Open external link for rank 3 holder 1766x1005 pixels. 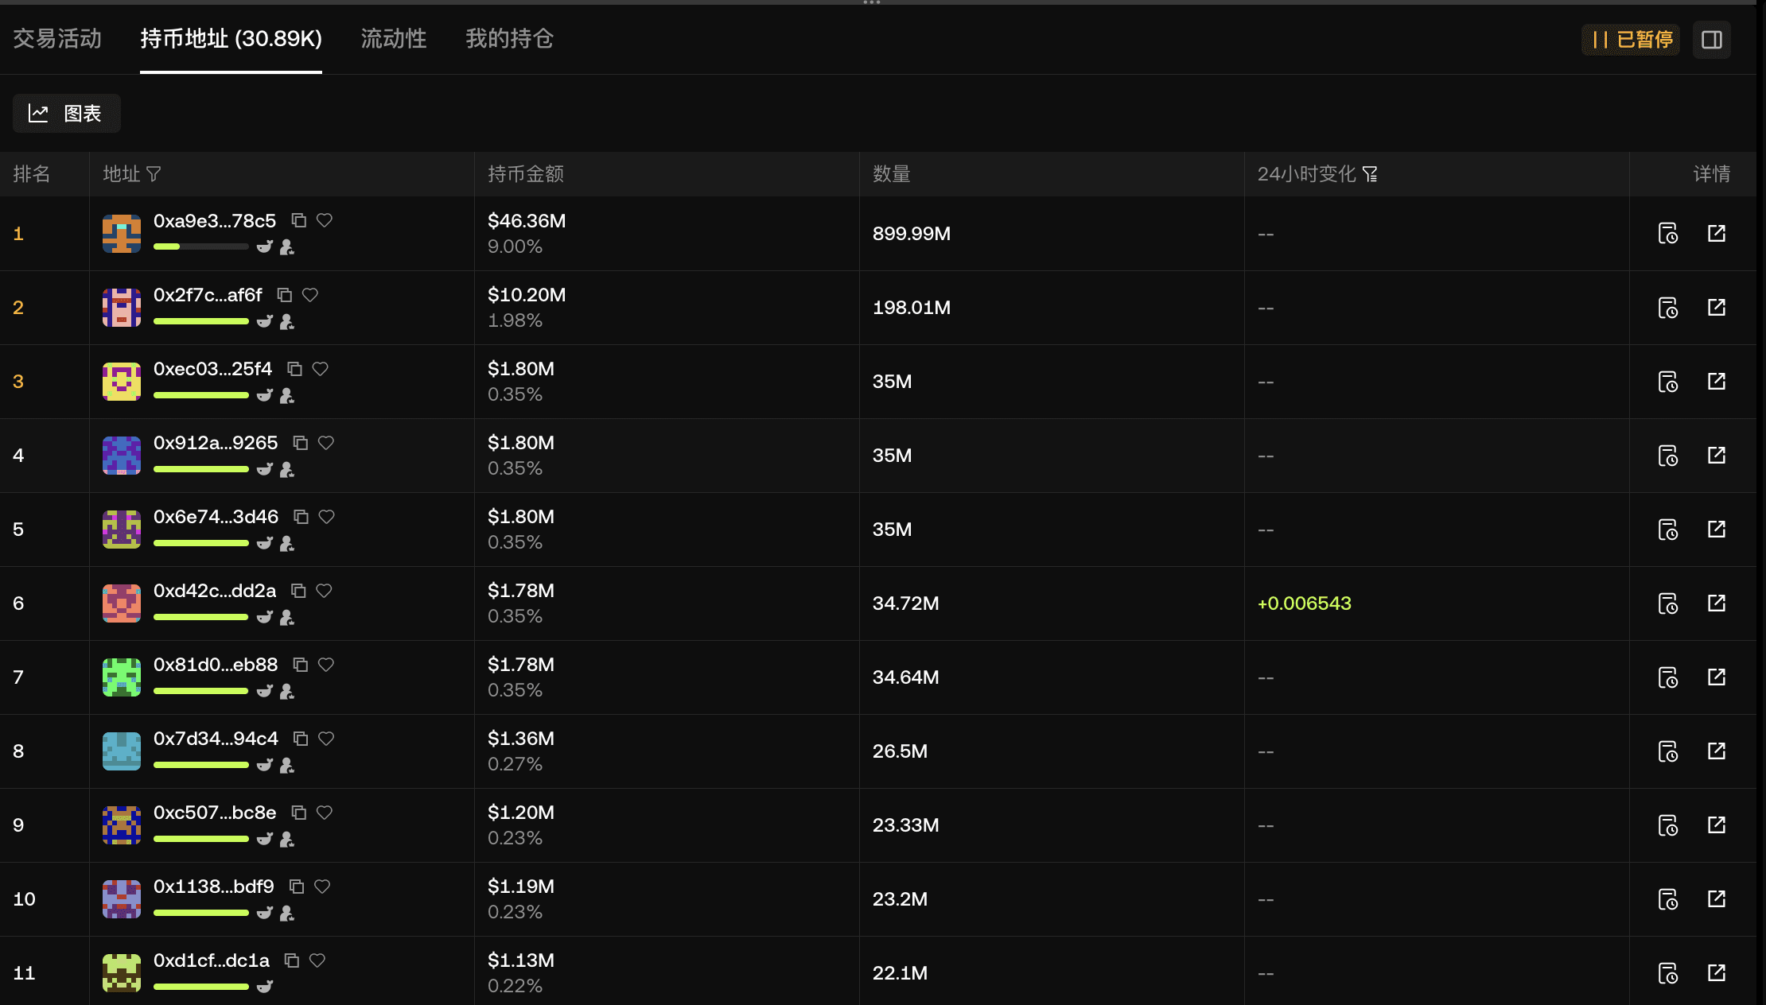pyautogui.click(x=1717, y=381)
